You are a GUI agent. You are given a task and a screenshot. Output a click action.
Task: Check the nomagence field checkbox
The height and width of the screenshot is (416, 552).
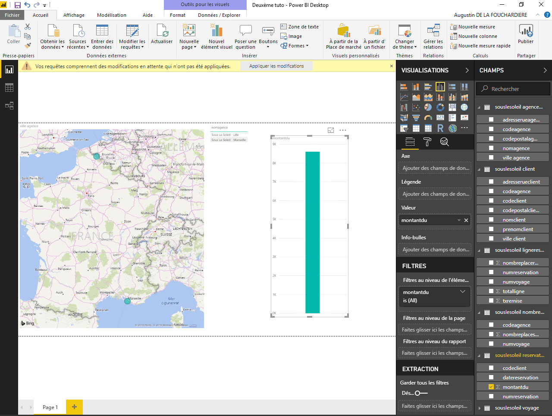click(x=491, y=148)
